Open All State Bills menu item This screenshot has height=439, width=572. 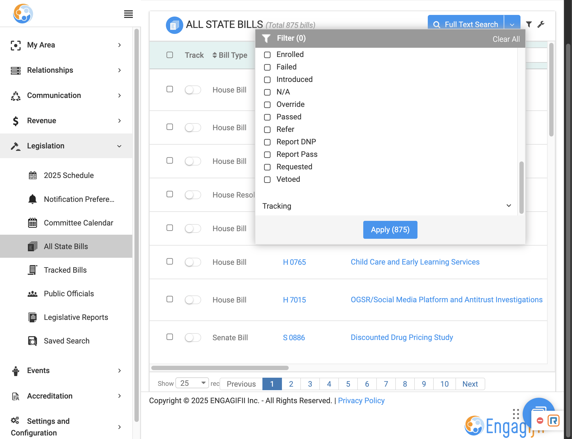point(66,246)
